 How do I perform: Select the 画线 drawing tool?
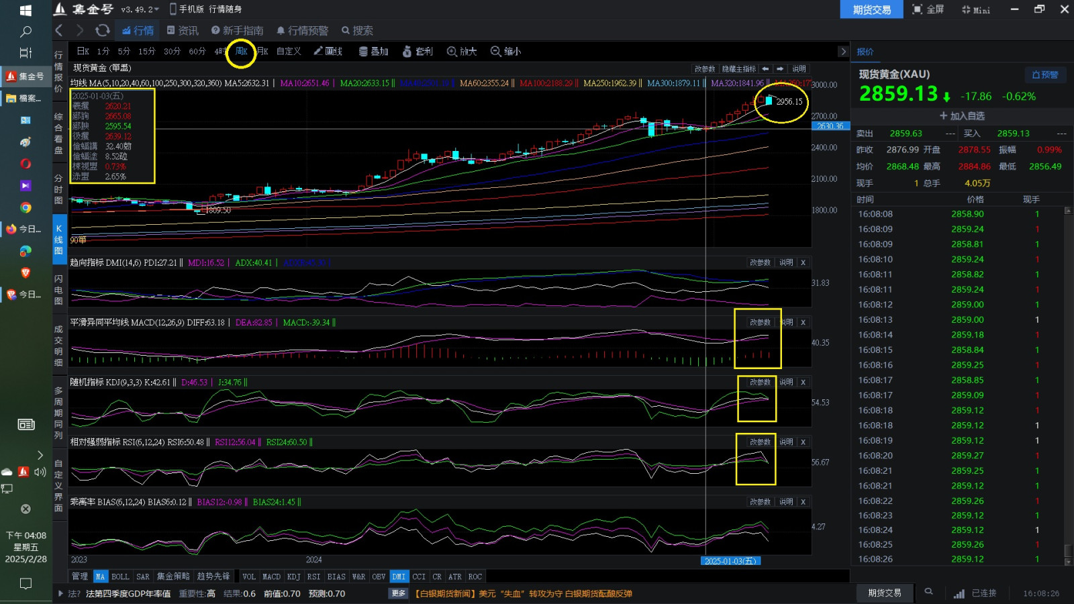pos(328,51)
